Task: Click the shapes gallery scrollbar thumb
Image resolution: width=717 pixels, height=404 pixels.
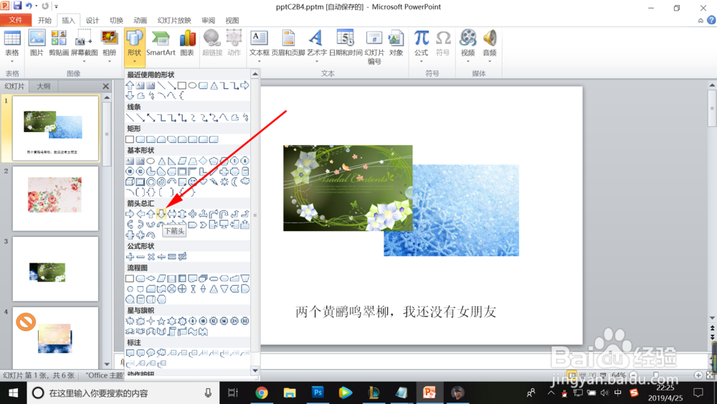Action: 255,215
